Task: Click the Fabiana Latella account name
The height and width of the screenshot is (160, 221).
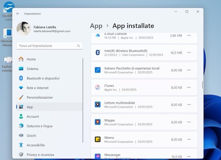Action: pyautogui.click(x=45, y=27)
